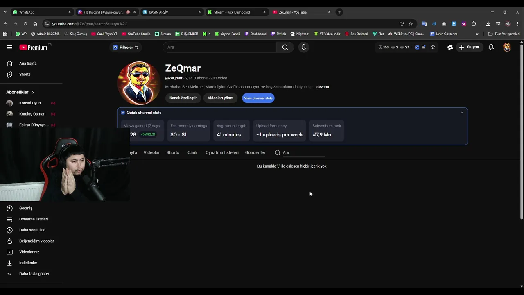Click the trophy icon in the stats bar
This screenshot has height=295, width=524.
pyautogui.click(x=433, y=47)
